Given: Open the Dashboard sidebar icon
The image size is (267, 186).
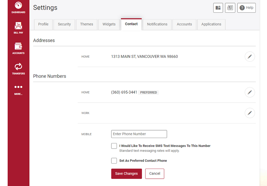Looking at the screenshot, I should pos(18,7).
